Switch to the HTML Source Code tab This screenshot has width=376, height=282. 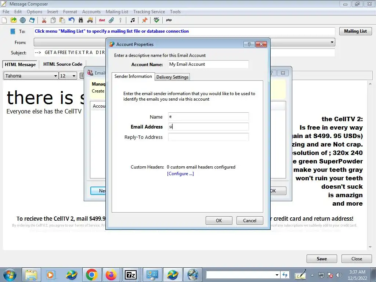coord(62,64)
